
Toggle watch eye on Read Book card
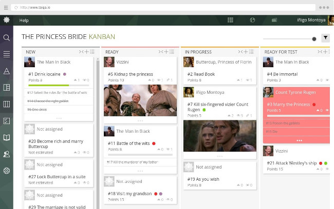point(248,80)
